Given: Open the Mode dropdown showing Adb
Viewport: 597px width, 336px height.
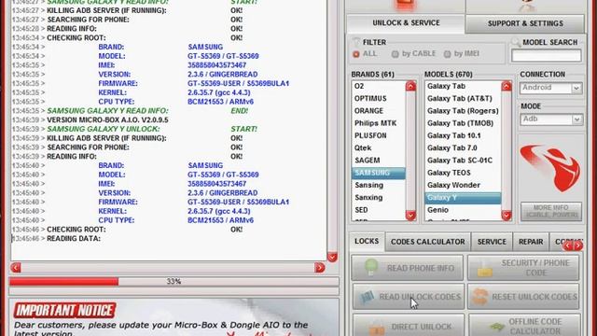Looking at the screenshot, I should [550, 119].
